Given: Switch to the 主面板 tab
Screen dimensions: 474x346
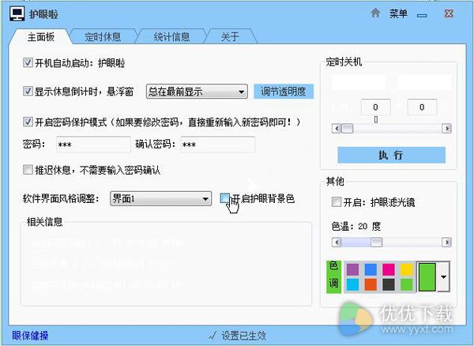Looking at the screenshot, I should (x=41, y=37).
